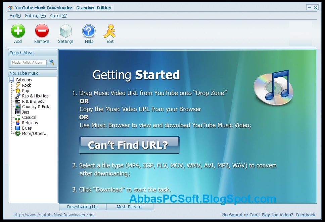
Task: Click the magnifier search icon
Action: [51, 62]
